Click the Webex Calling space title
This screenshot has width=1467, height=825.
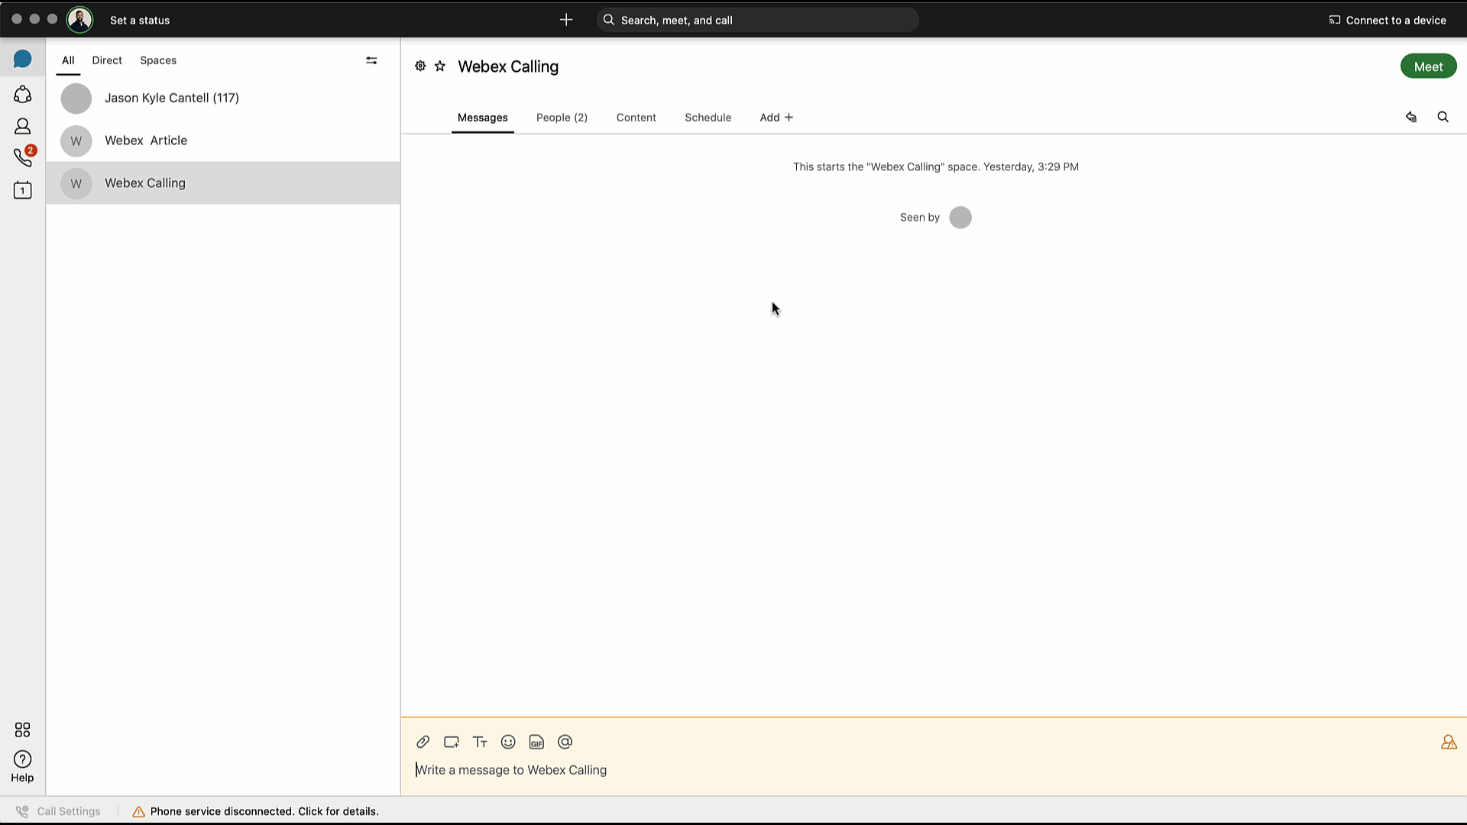coord(508,66)
